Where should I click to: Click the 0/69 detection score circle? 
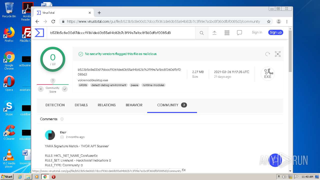(x=53, y=59)
